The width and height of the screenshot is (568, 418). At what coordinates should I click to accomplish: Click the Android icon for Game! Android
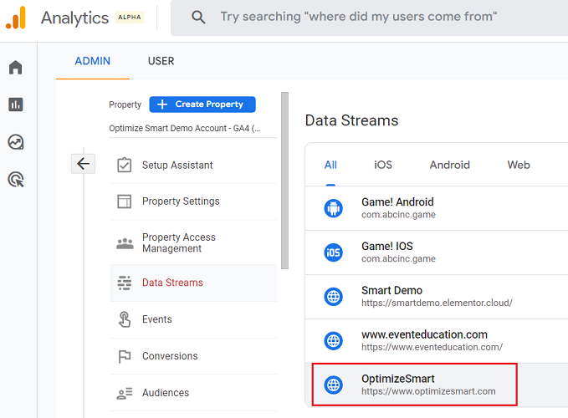[x=333, y=208]
